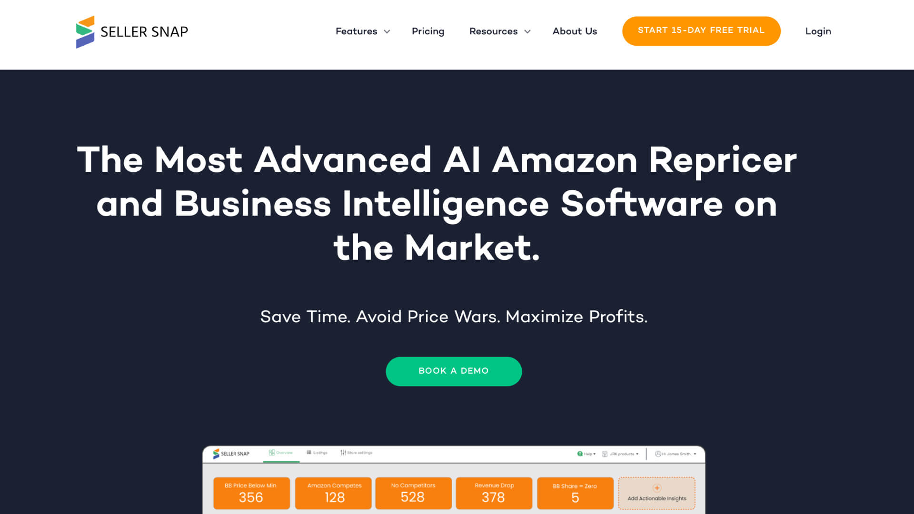
Task: Click the START 15-DAY FREE TRIAL button
Action: point(701,31)
